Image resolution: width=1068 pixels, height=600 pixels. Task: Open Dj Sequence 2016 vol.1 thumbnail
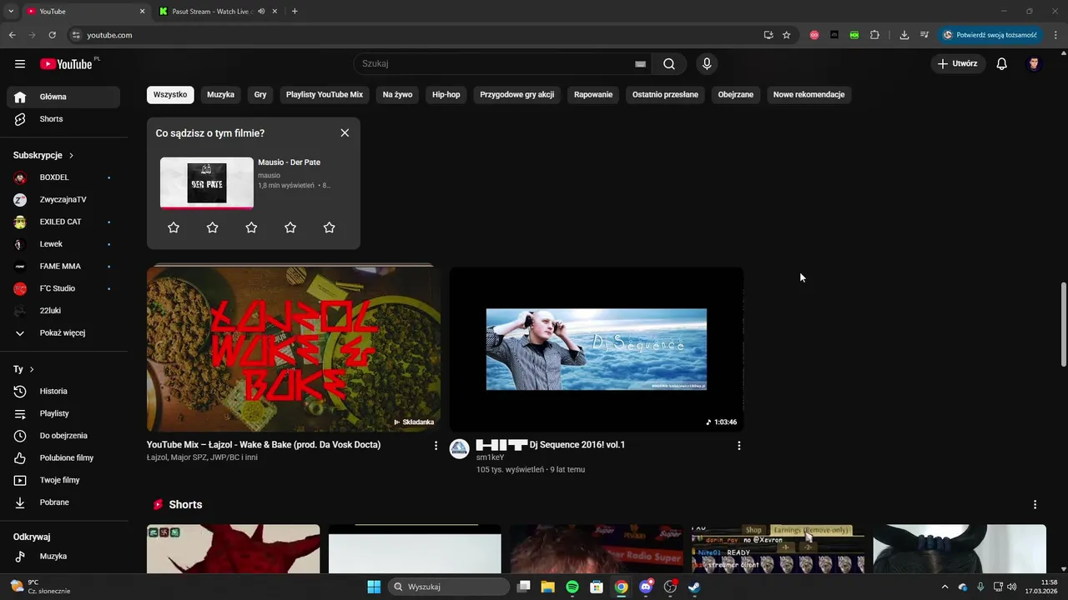pos(596,349)
